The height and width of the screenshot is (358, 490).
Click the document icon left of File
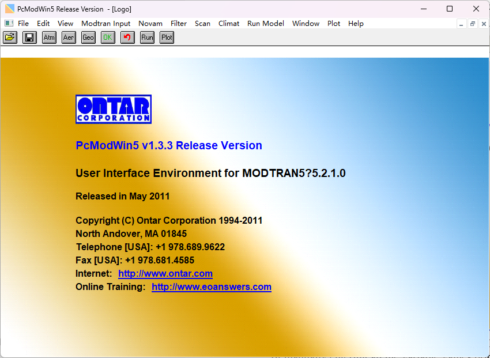9,24
